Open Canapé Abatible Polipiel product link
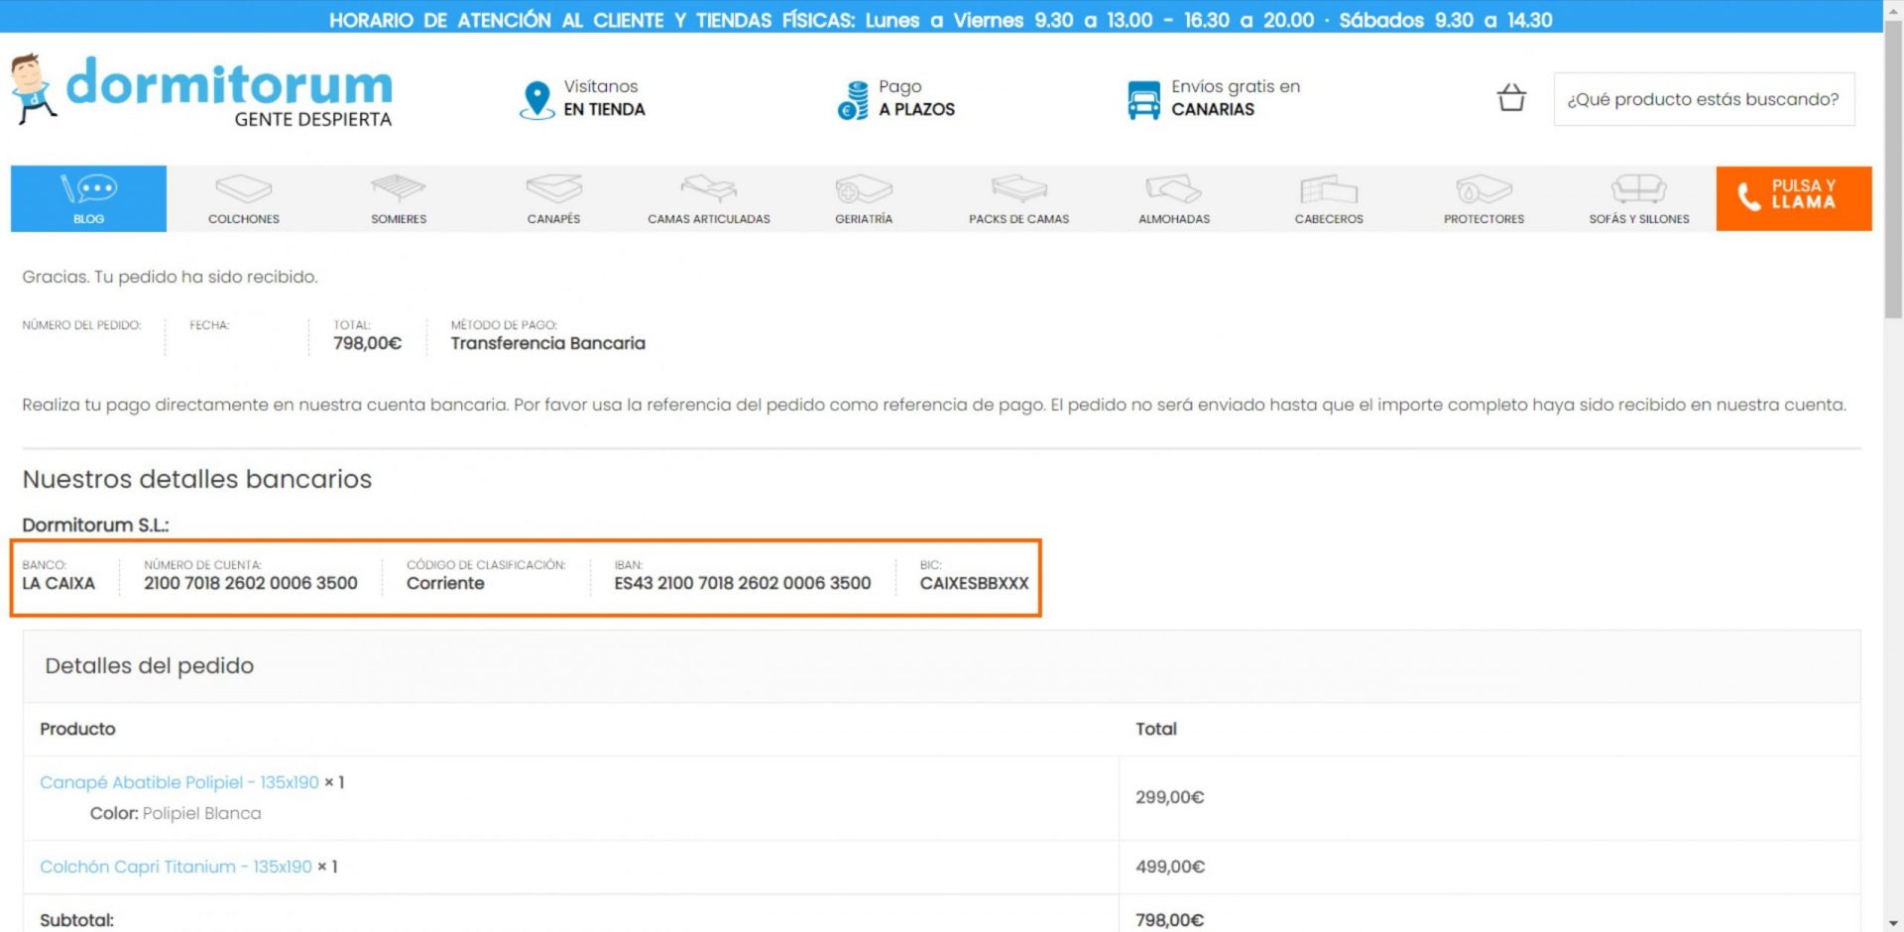The image size is (1904, 932). [179, 782]
